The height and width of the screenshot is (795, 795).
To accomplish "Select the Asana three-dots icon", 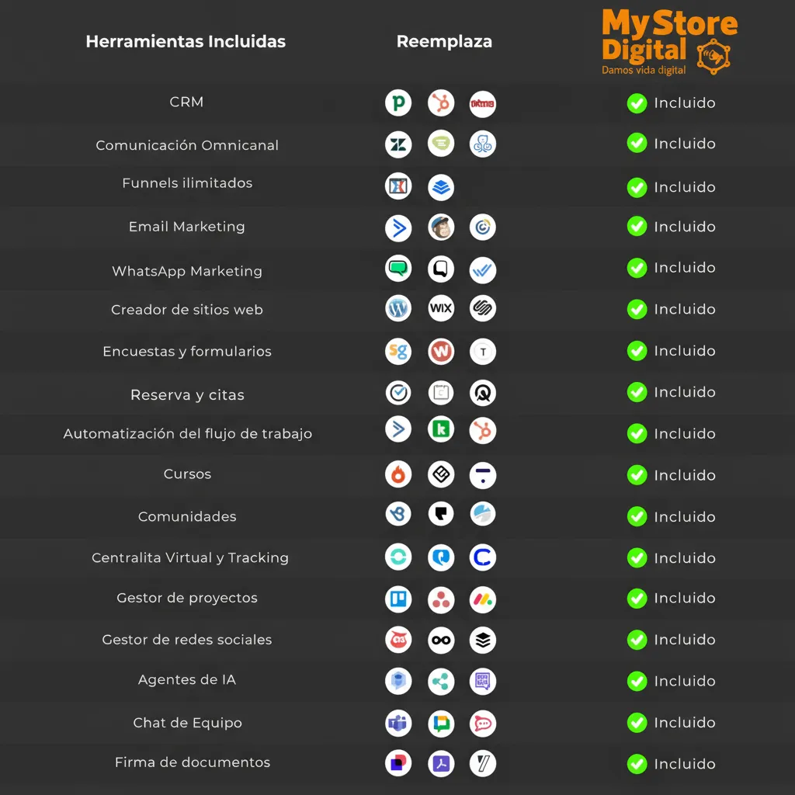I will [x=441, y=599].
